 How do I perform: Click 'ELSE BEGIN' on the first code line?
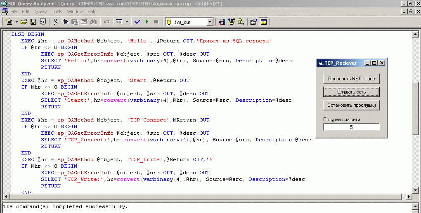(x=28, y=34)
